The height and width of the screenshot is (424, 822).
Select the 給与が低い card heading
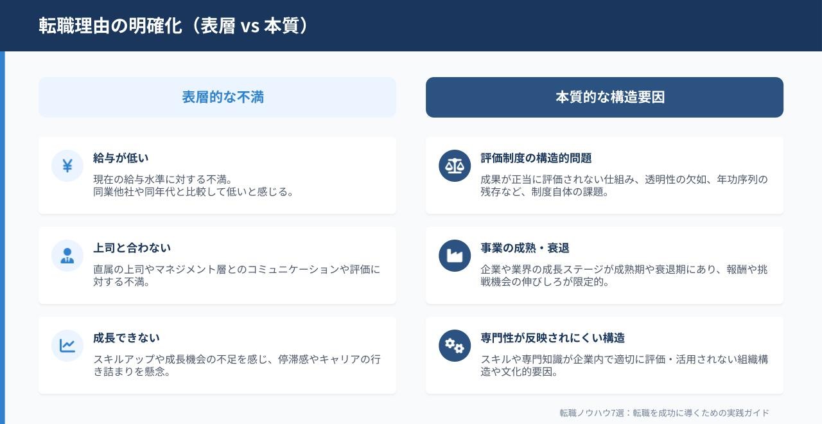(120, 157)
